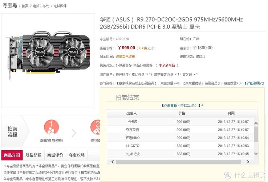Go to 拍卖 breadcrumb link
Image resolution: width=268 pixels, height=182 pixels.
pos(25,6)
